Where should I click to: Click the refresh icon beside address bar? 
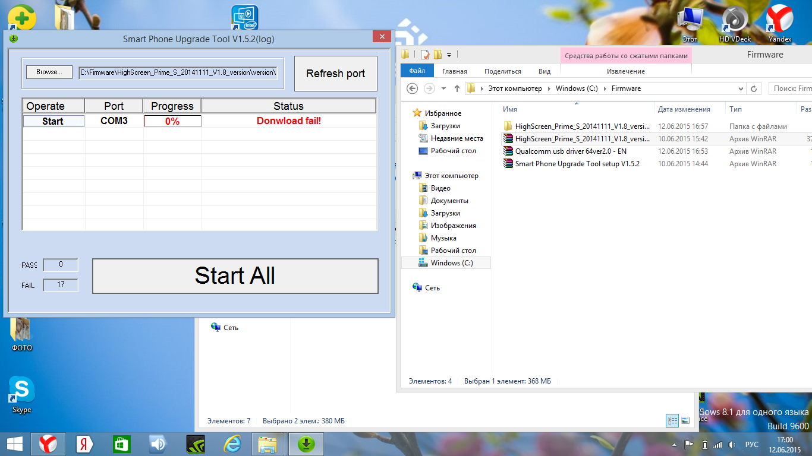[x=754, y=88]
